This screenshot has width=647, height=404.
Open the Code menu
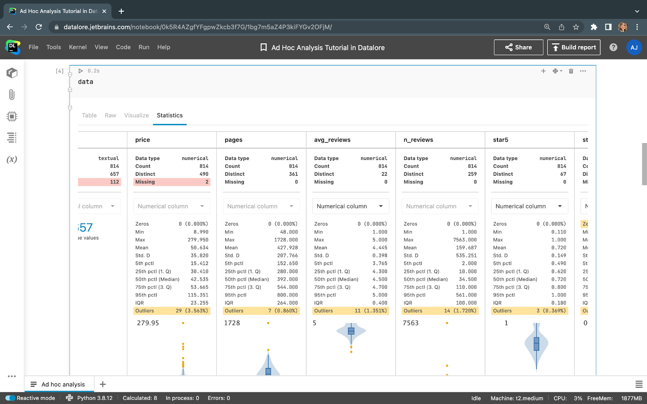(123, 47)
